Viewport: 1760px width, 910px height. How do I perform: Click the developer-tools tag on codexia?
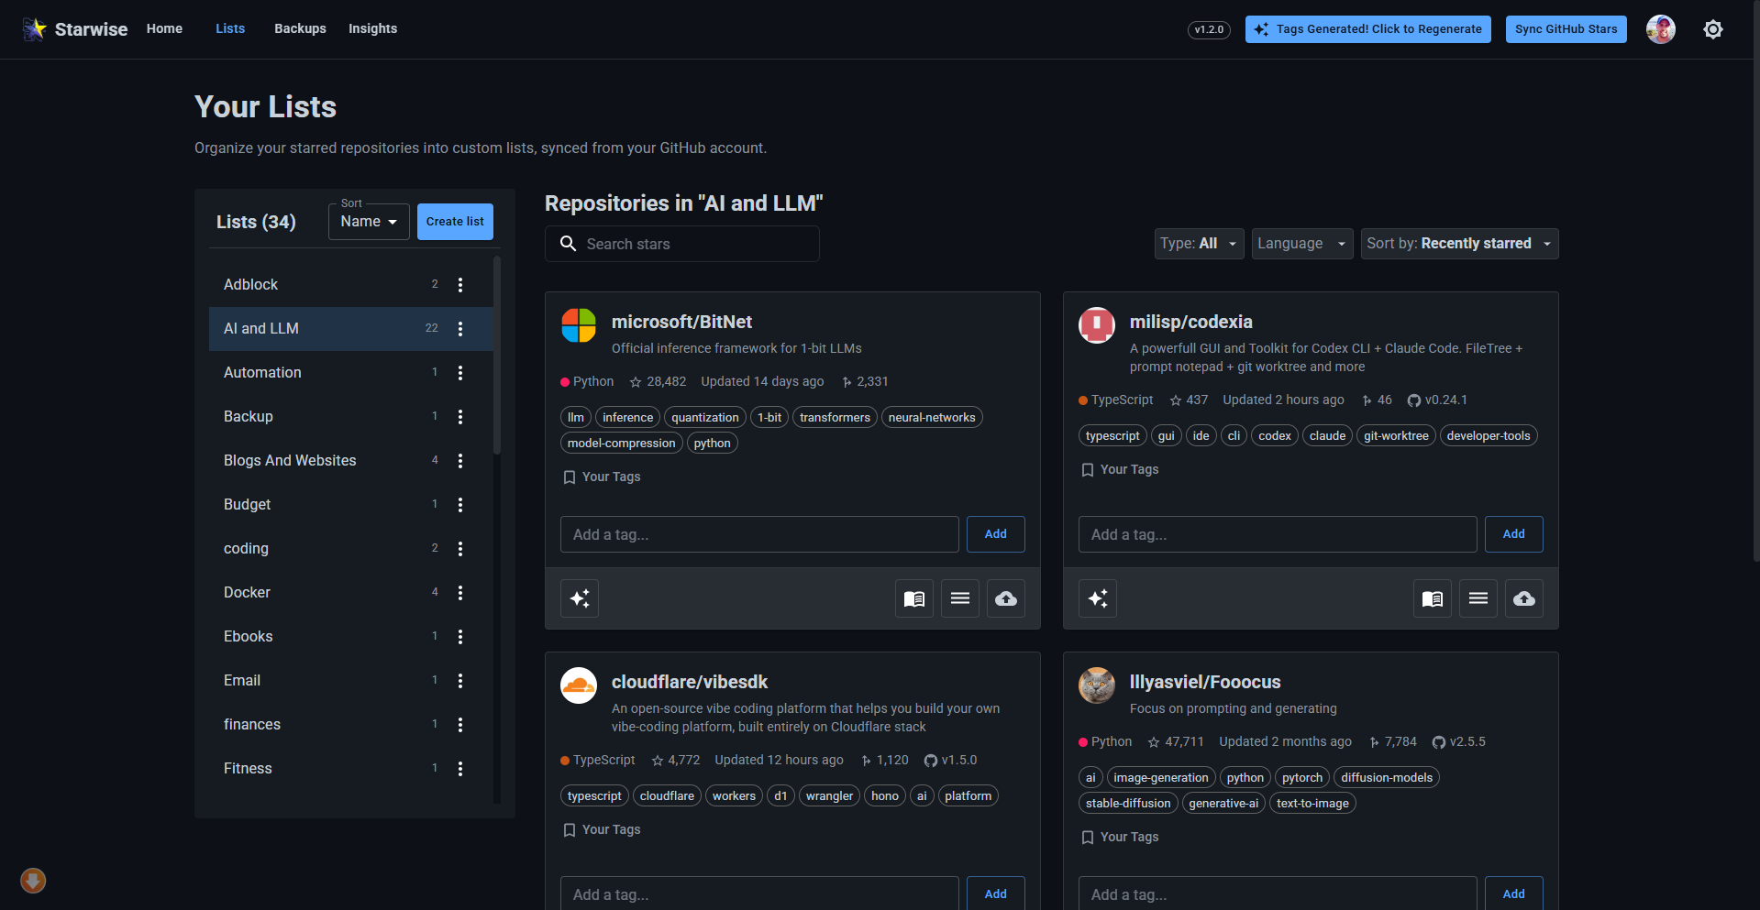pos(1489,436)
